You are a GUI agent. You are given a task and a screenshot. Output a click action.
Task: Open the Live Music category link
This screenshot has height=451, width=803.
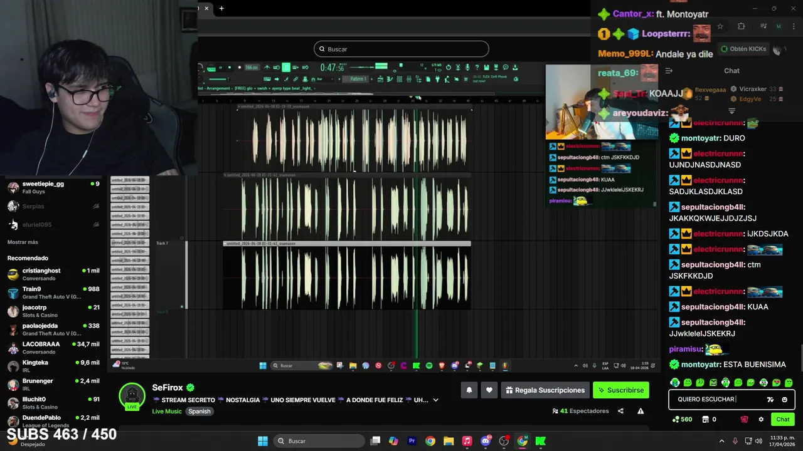(167, 412)
